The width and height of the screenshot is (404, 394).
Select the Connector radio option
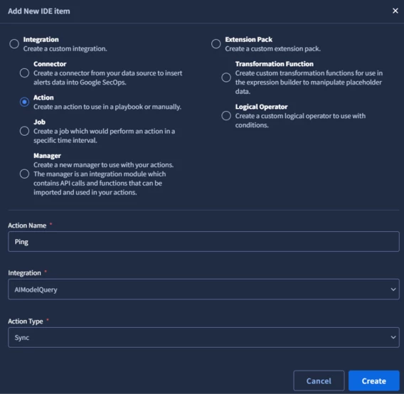point(24,73)
